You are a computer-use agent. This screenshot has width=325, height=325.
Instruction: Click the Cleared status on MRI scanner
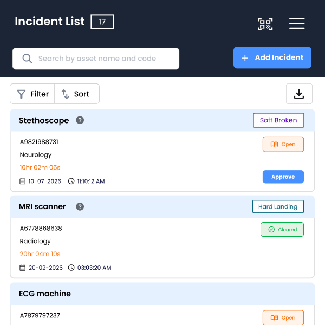[x=282, y=230]
